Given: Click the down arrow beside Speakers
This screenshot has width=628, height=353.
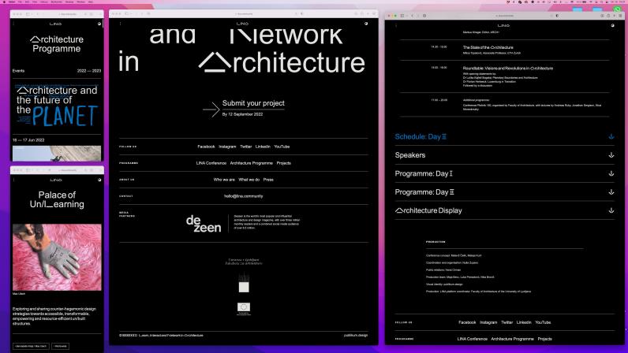Looking at the screenshot, I should 611,155.
